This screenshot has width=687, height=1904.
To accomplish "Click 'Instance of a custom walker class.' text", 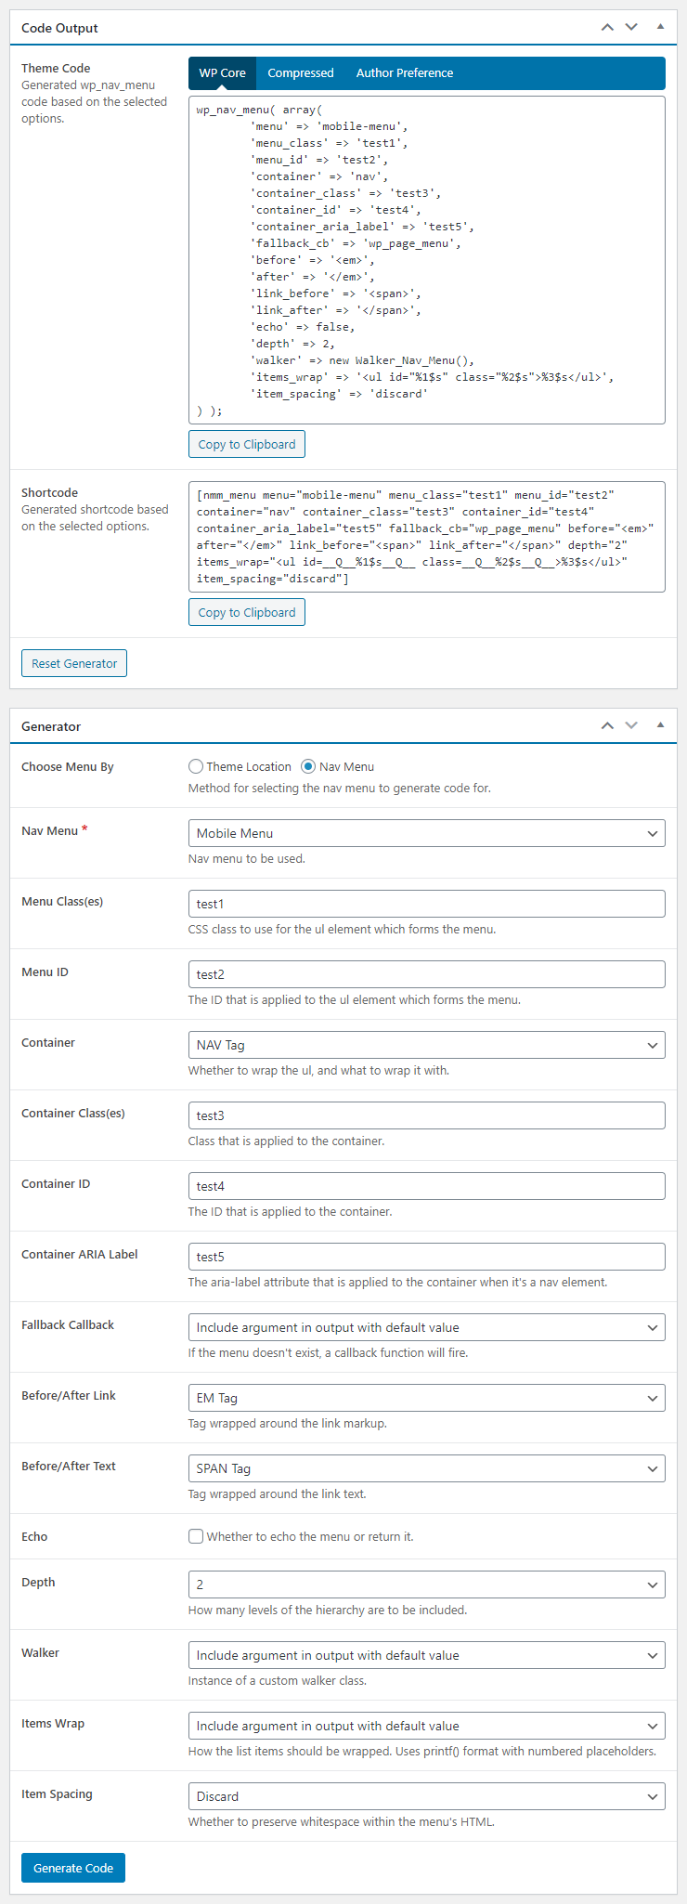I will 278,1680.
